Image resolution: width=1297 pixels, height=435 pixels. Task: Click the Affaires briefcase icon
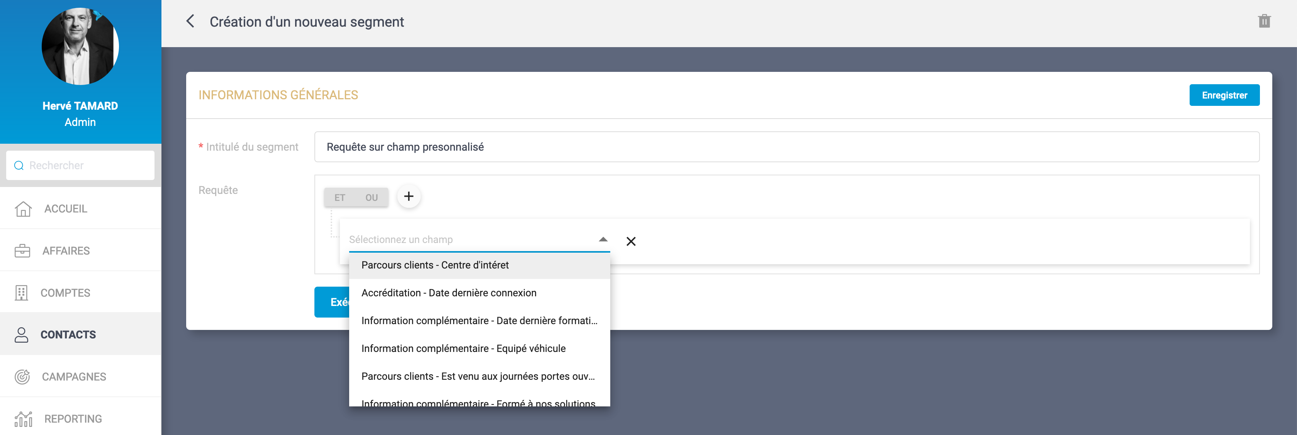click(22, 251)
